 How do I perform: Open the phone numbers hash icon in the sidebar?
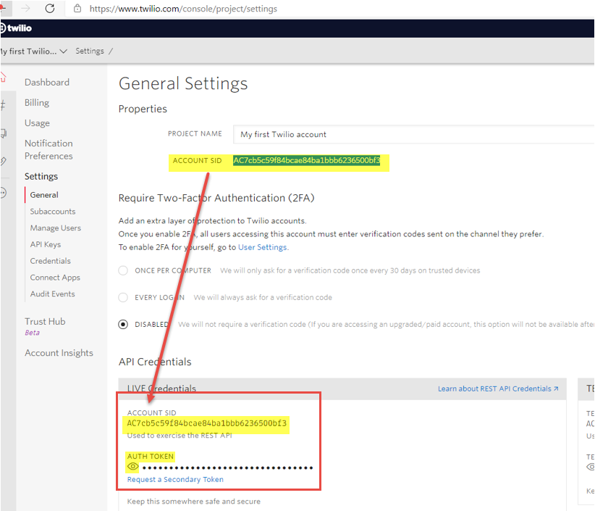click(x=3, y=105)
